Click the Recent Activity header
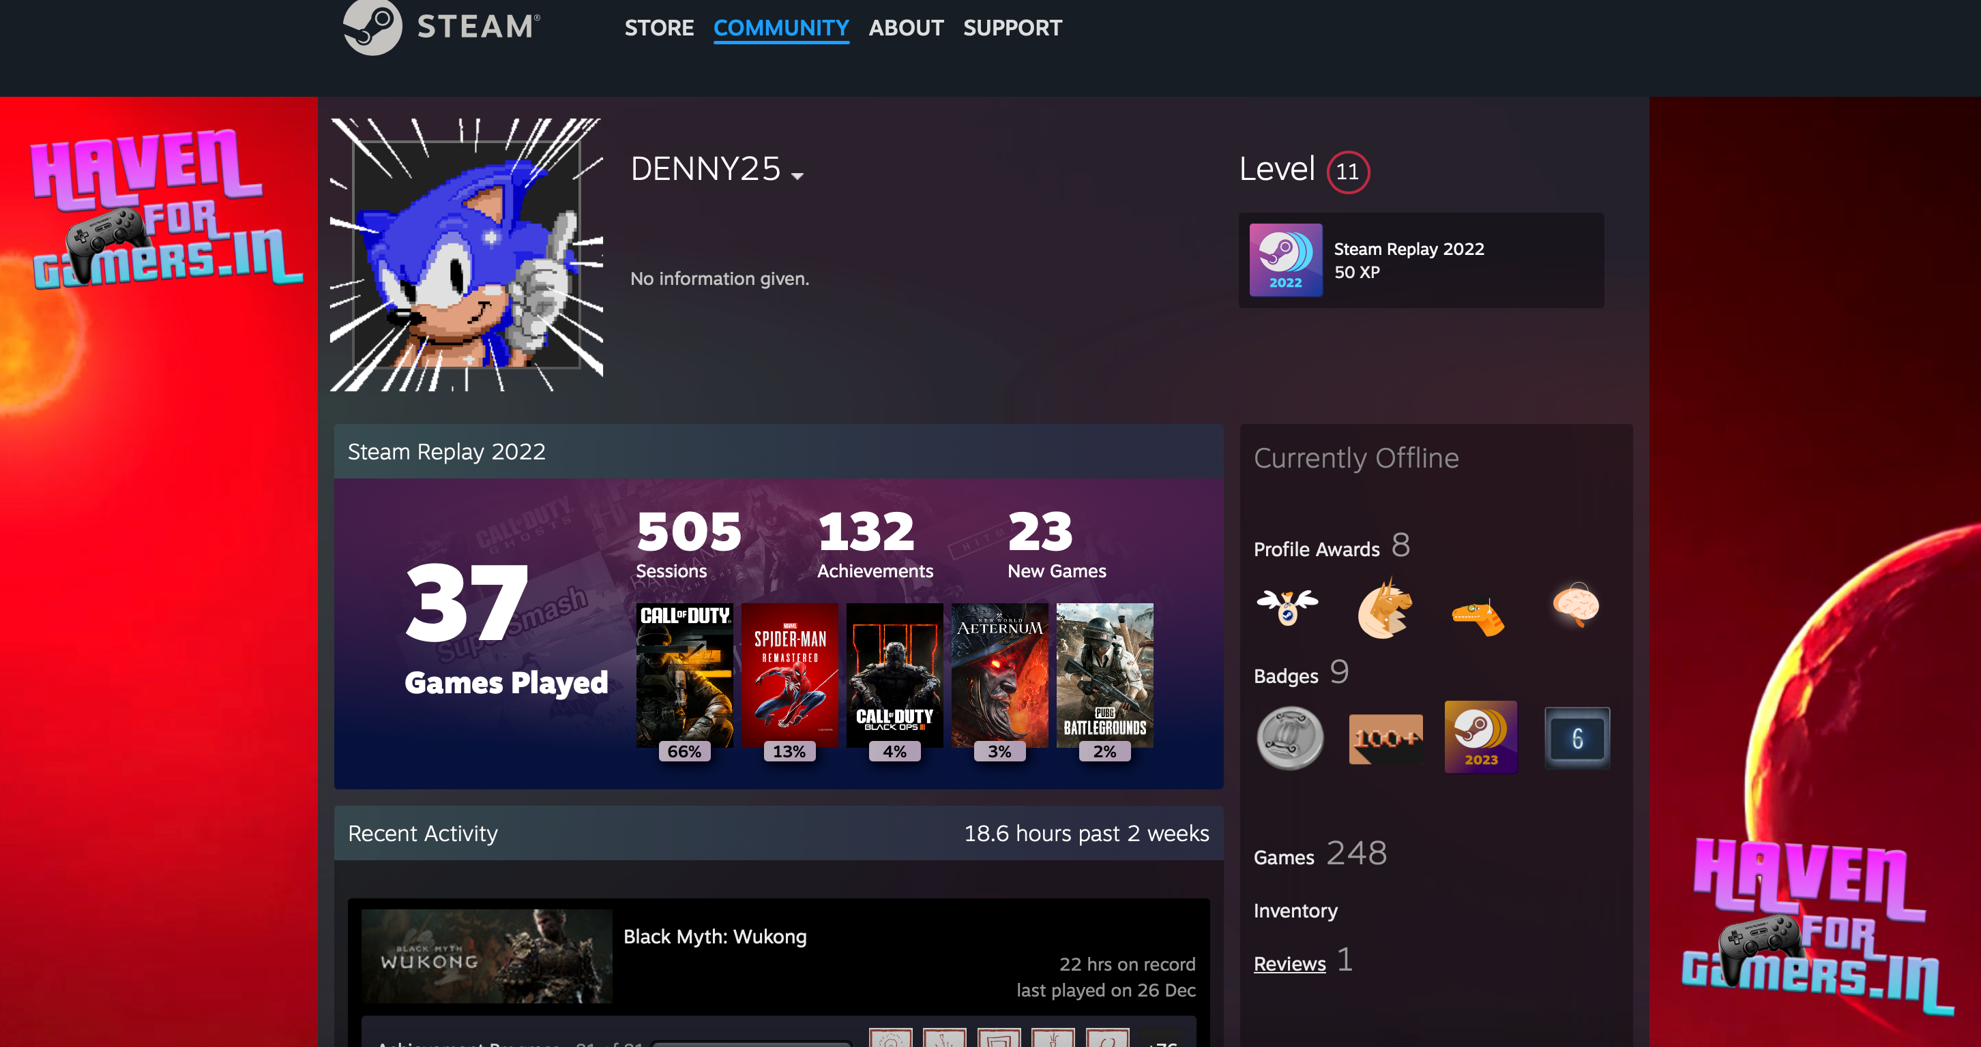1981x1047 pixels. coord(422,834)
